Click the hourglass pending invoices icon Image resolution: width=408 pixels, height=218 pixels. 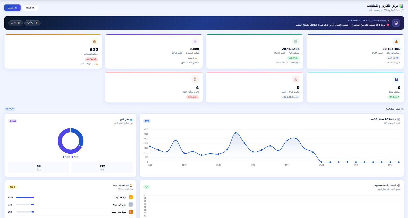pyautogui.click(x=195, y=79)
